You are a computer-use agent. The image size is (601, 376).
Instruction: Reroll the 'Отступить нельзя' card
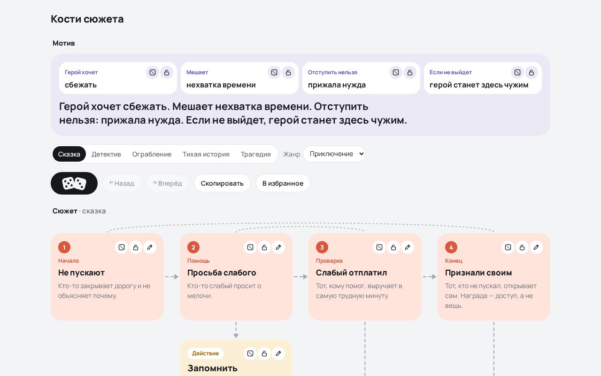pyautogui.click(x=396, y=72)
